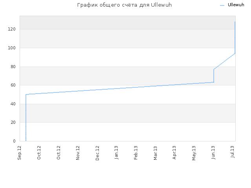The image size is (251, 188).
Task: Select the Sep.12 x-axis label
Action: pos(19,153)
